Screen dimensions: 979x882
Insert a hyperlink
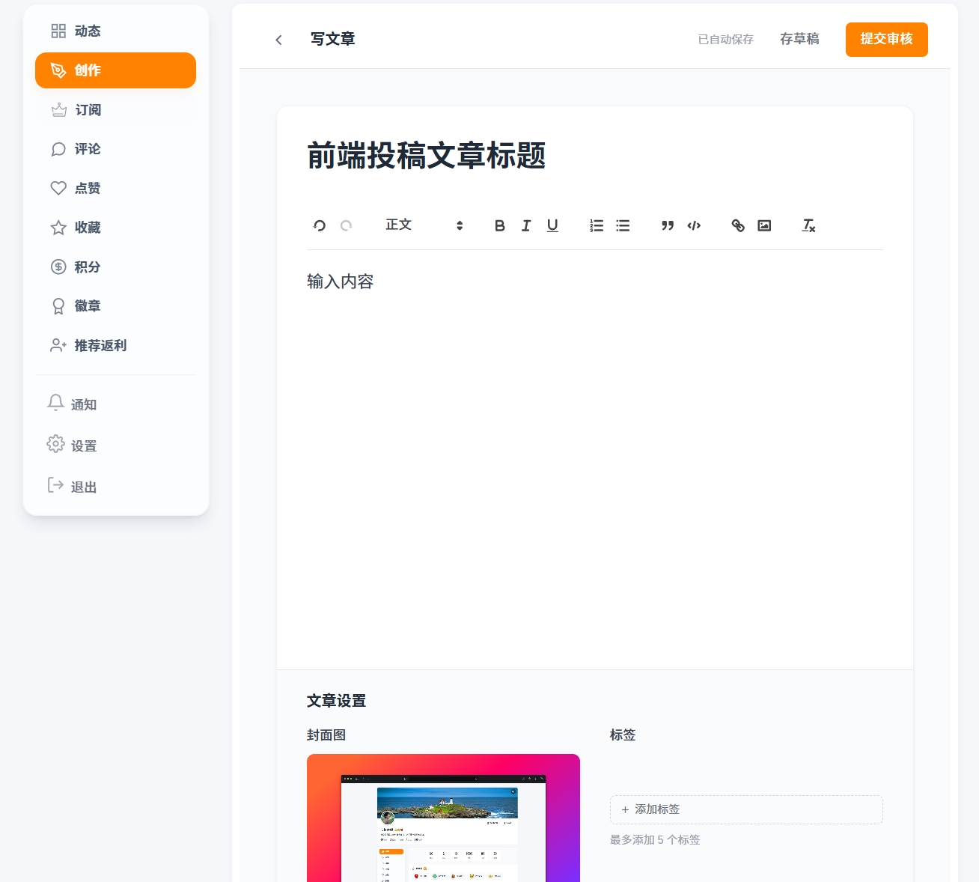(738, 225)
